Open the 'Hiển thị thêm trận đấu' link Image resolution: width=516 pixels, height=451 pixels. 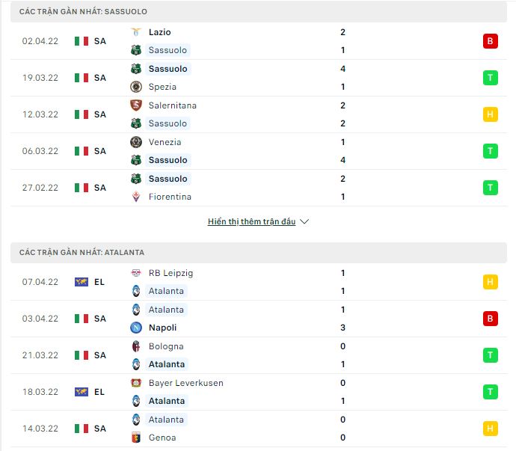[x=252, y=221]
